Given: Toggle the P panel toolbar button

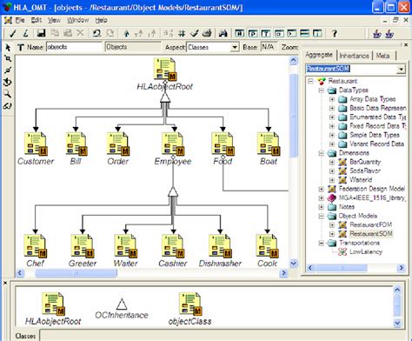Looking at the screenshot, I should pos(253,33).
